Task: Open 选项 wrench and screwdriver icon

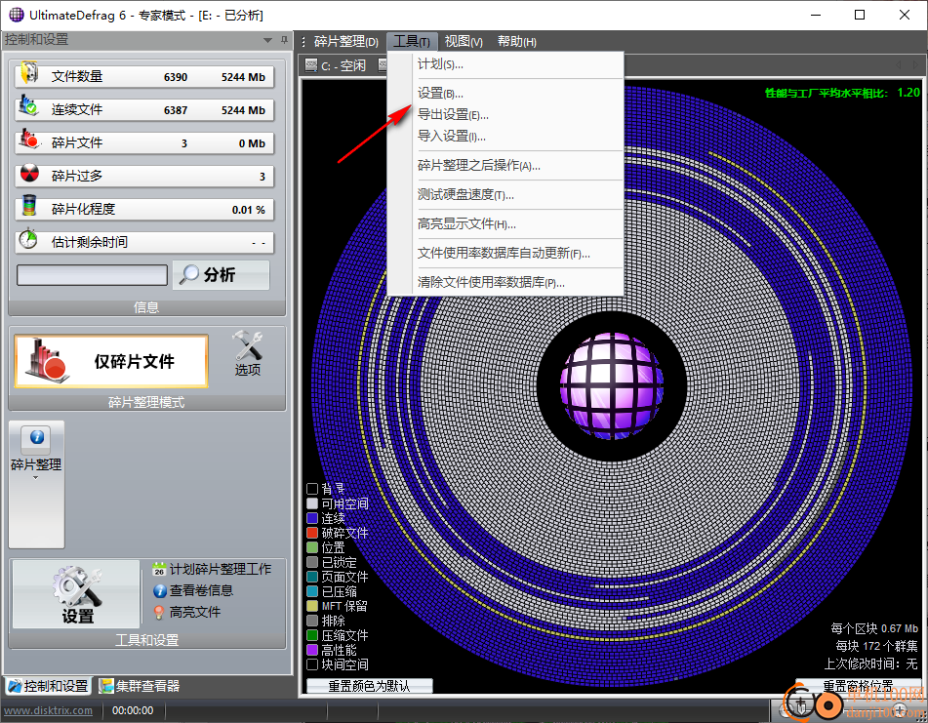Action: click(x=248, y=345)
